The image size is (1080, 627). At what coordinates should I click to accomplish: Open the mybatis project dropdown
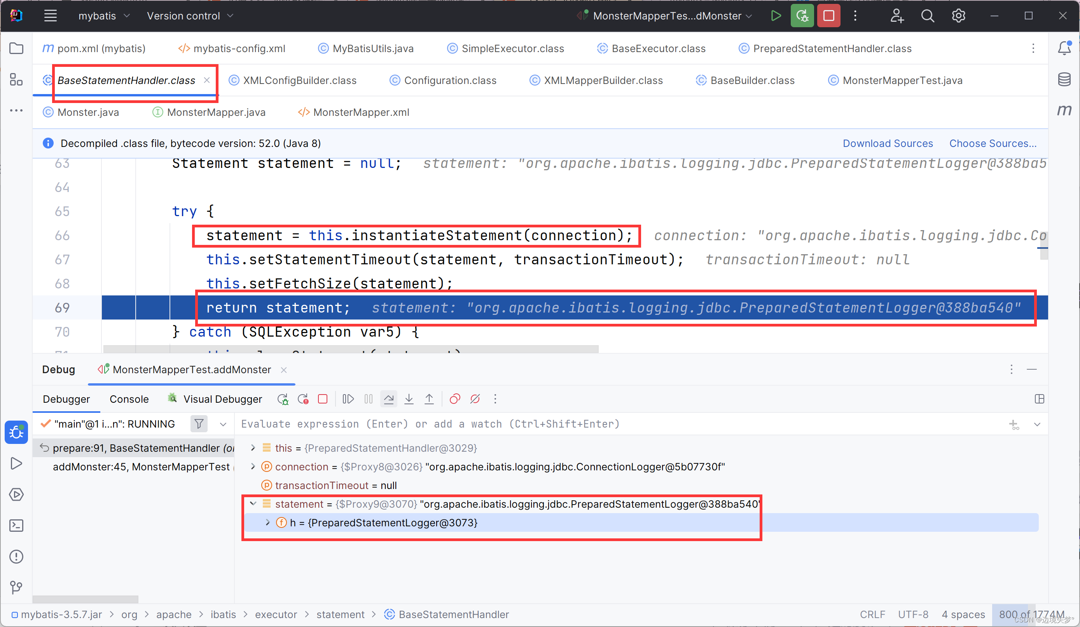[x=104, y=16]
